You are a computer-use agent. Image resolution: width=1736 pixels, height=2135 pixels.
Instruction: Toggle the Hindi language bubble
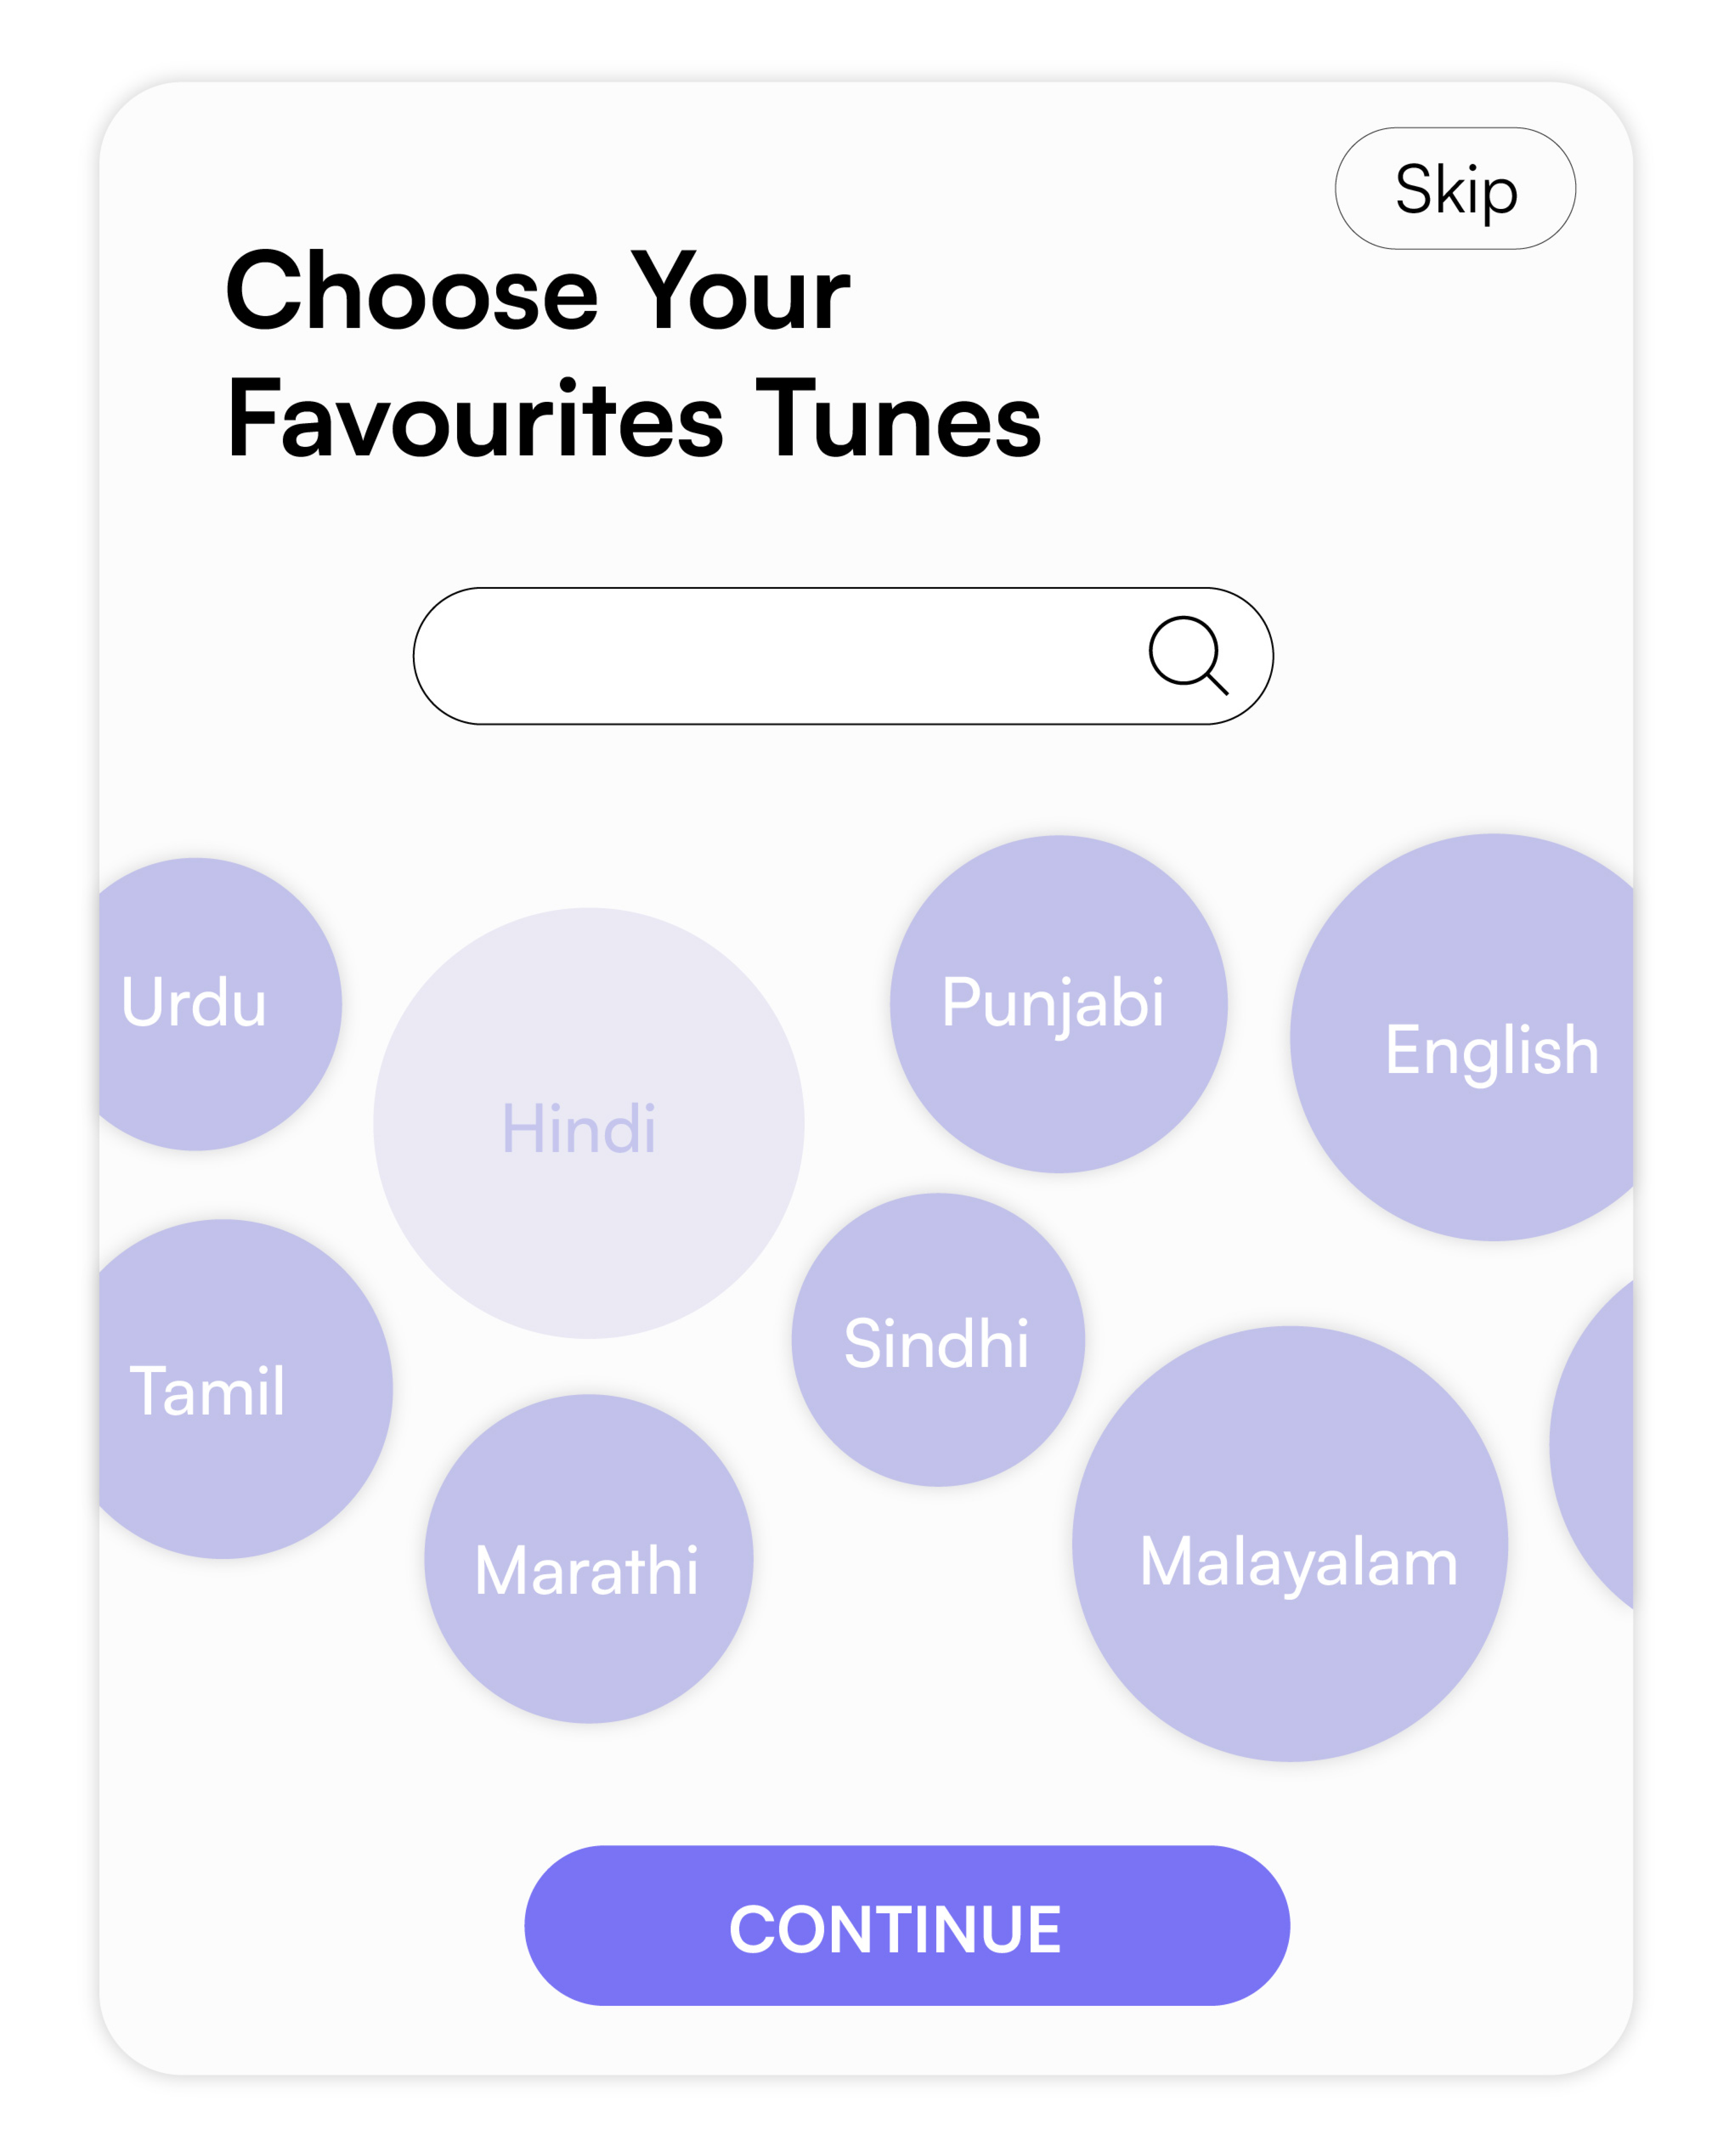(x=589, y=1123)
